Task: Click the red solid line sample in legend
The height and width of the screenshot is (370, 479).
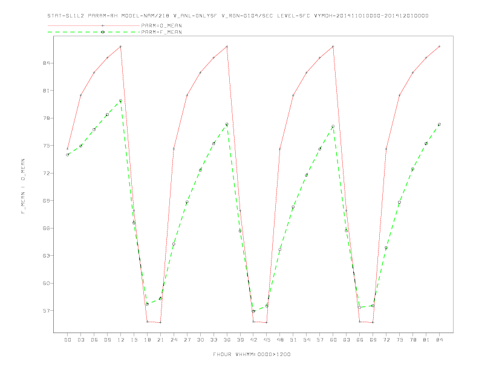Action: pyautogui.click(x=94, y=25)
